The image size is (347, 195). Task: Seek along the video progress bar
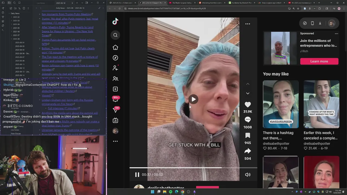click(x=193, y=168)
